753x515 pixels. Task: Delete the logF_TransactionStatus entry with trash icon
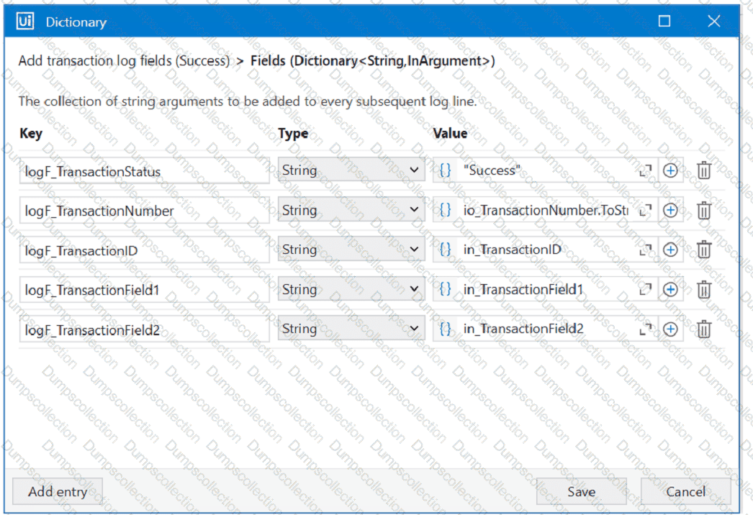704,170
